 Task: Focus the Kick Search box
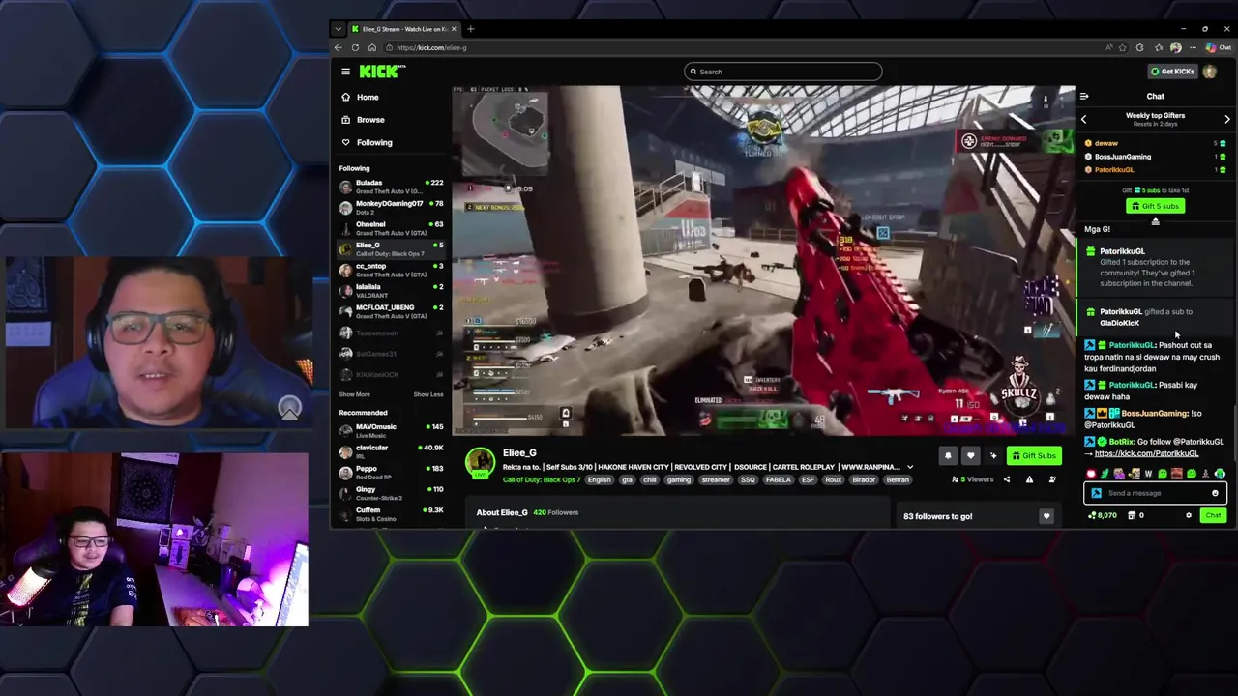(782, 72)
